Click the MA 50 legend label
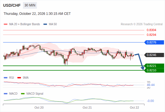This screenshot has width=165, height=112. [53, 24]
